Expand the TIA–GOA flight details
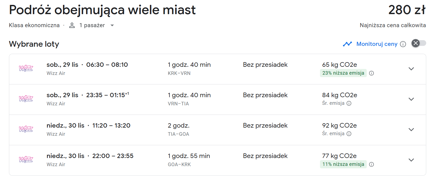This screenshot has height=177, width=433. point(411,129)
